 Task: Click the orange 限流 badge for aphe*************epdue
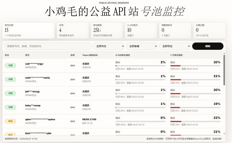(10, 121)
